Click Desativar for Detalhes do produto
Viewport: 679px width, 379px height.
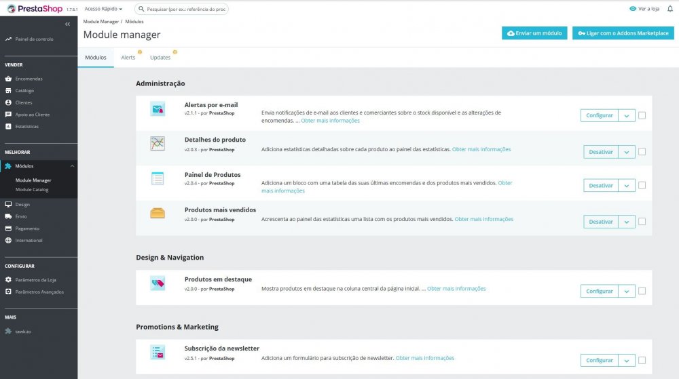pos(601,152)
